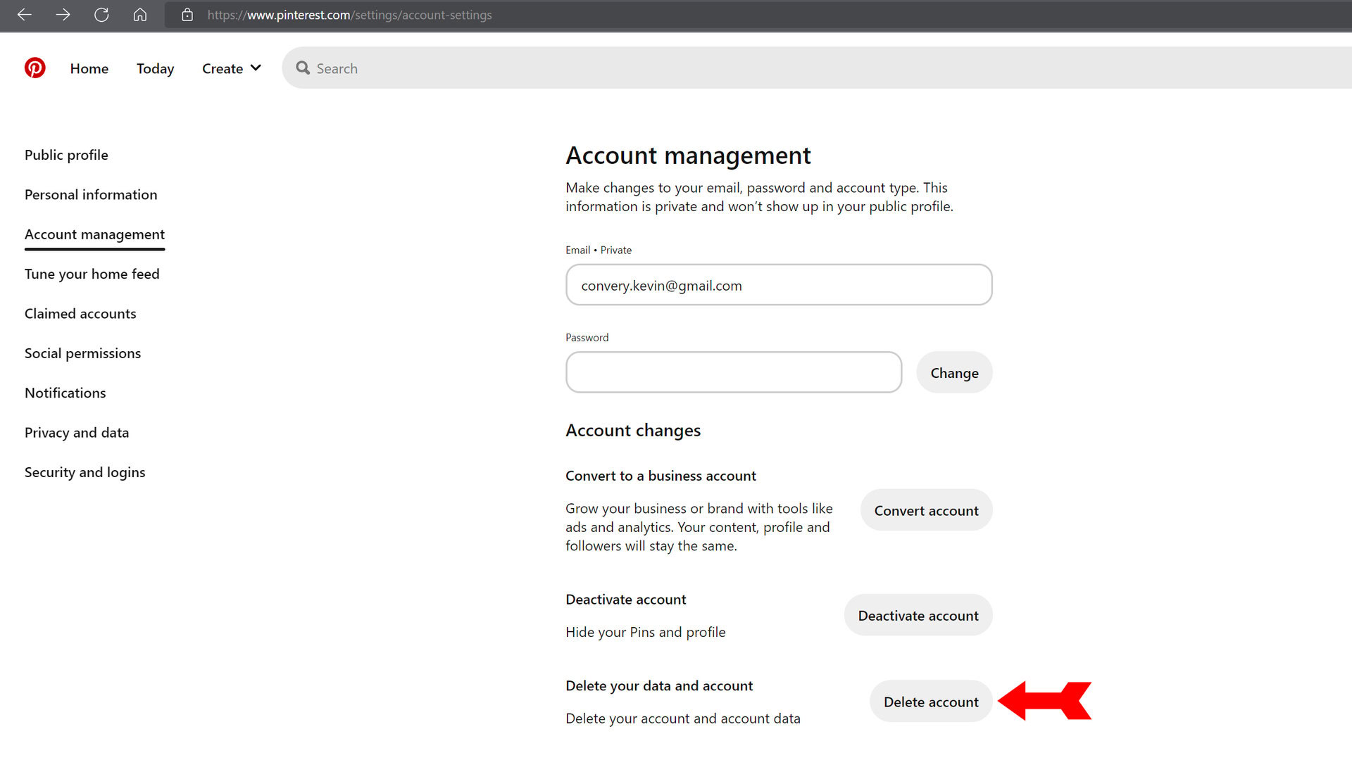Select Public profile in sidebar

[66, 155]
